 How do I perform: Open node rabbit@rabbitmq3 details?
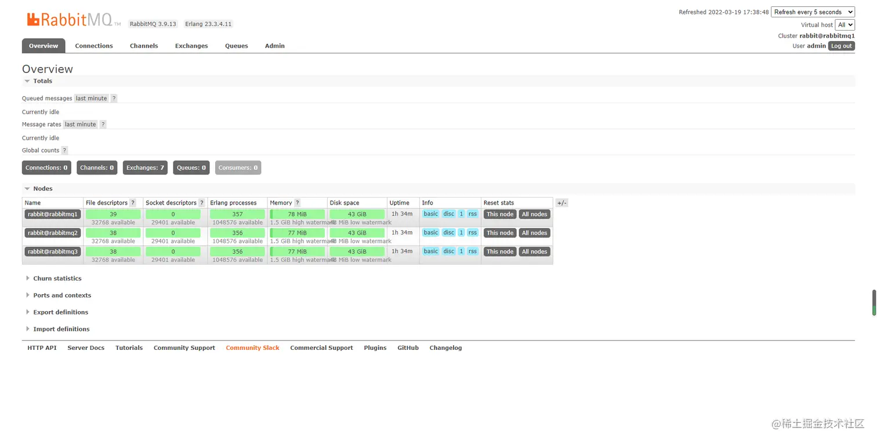click(53, 251)
